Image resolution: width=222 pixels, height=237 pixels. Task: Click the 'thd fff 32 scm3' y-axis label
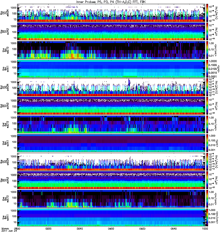(x=5, y=106)
